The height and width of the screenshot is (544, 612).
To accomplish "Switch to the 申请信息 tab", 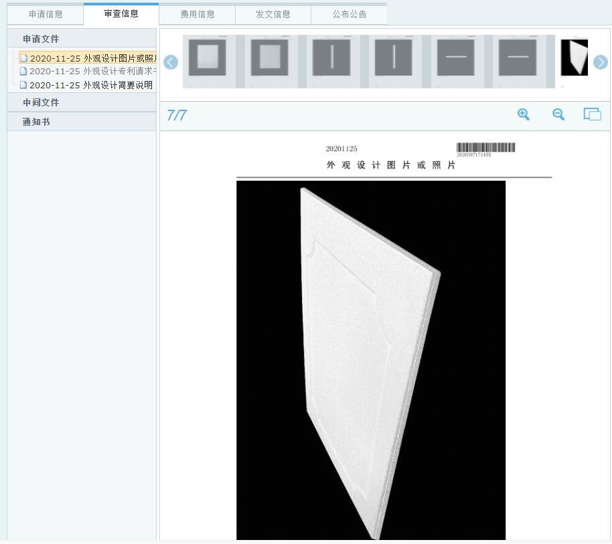I will tap(46, 14).
